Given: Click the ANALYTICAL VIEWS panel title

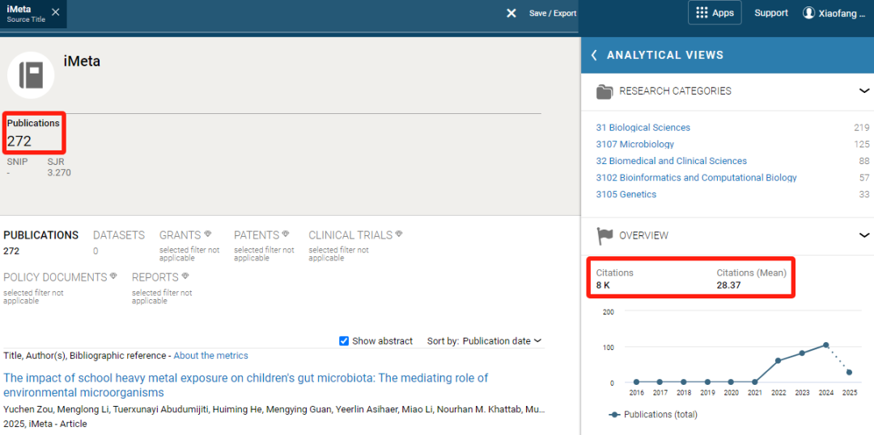Looking at the screenshot, I should tap(665, 55).
